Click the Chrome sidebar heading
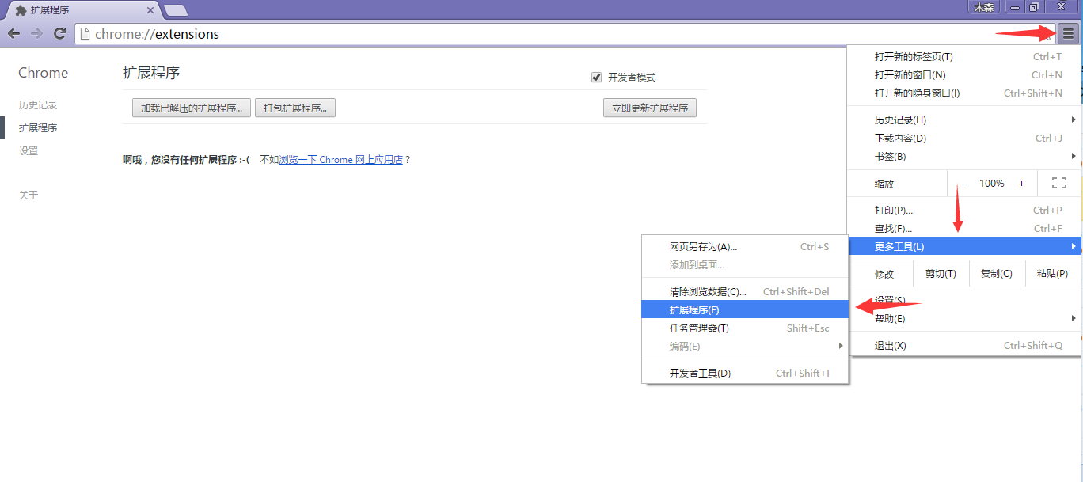 [44, 73]
